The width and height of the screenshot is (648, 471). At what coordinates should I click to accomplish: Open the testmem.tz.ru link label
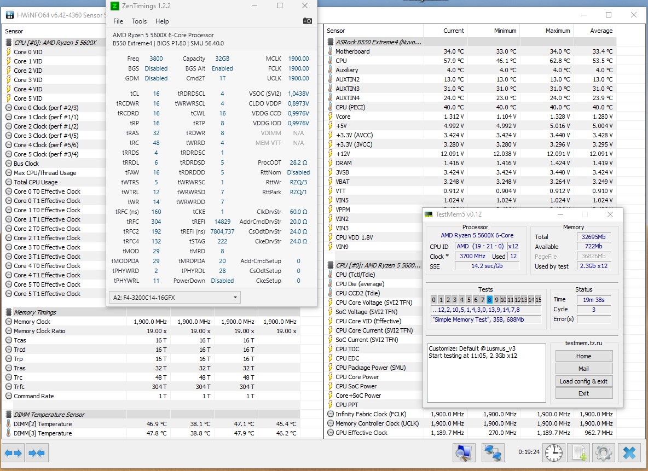583,343
